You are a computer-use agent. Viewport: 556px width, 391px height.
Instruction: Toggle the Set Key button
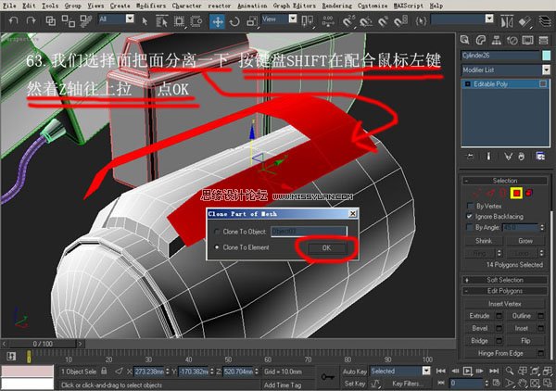tap(354, 384)
